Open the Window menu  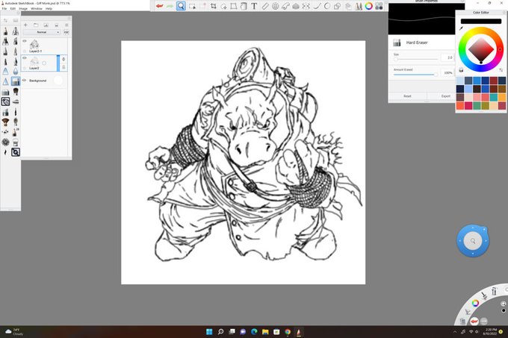tap(37, 9)
